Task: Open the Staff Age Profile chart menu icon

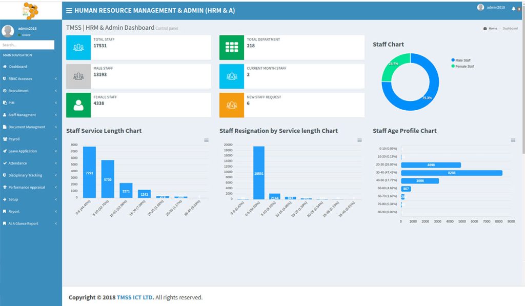Action: pyautogui.click(x=513, y=140)
